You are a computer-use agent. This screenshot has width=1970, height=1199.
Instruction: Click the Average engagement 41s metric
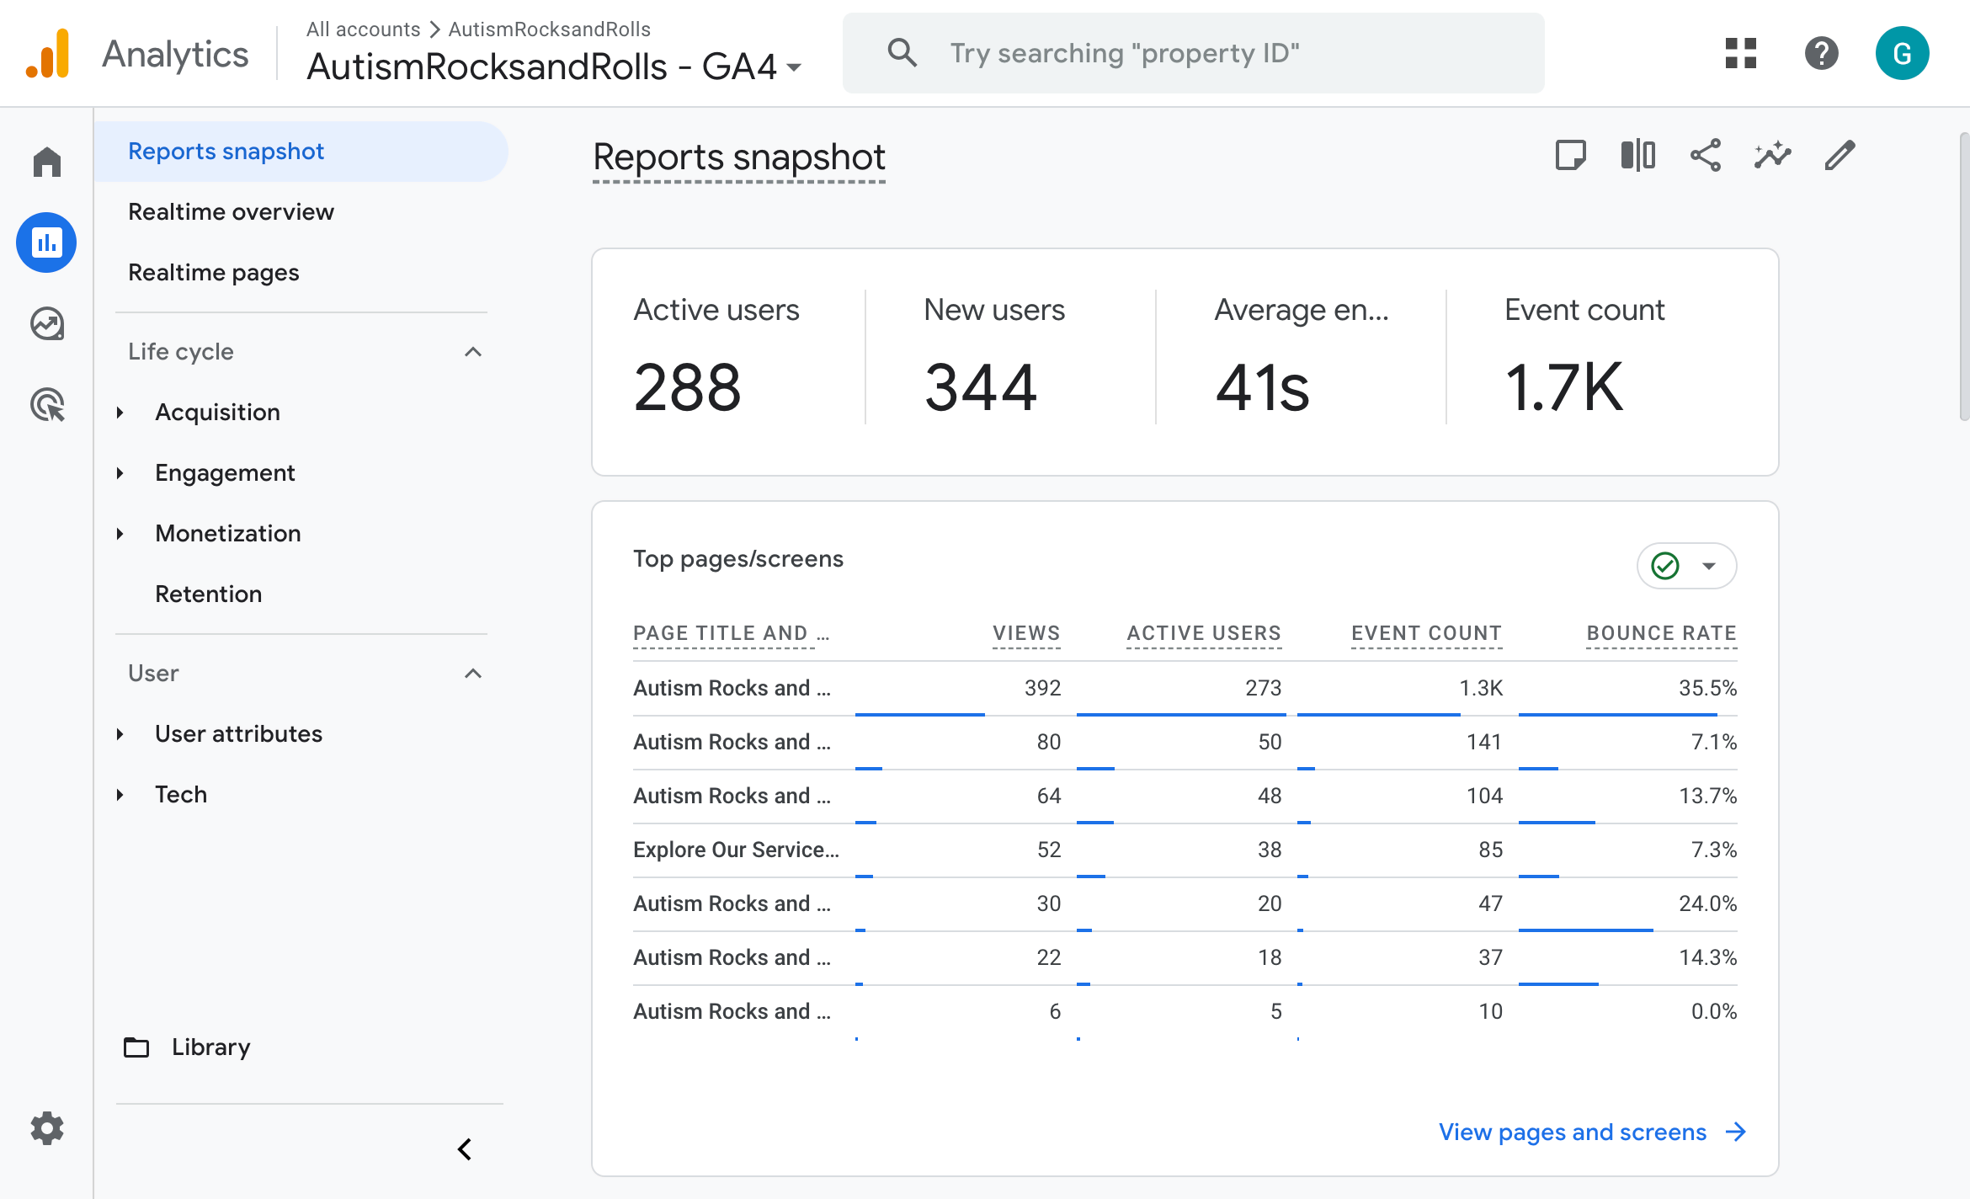tap(1302, 357)
